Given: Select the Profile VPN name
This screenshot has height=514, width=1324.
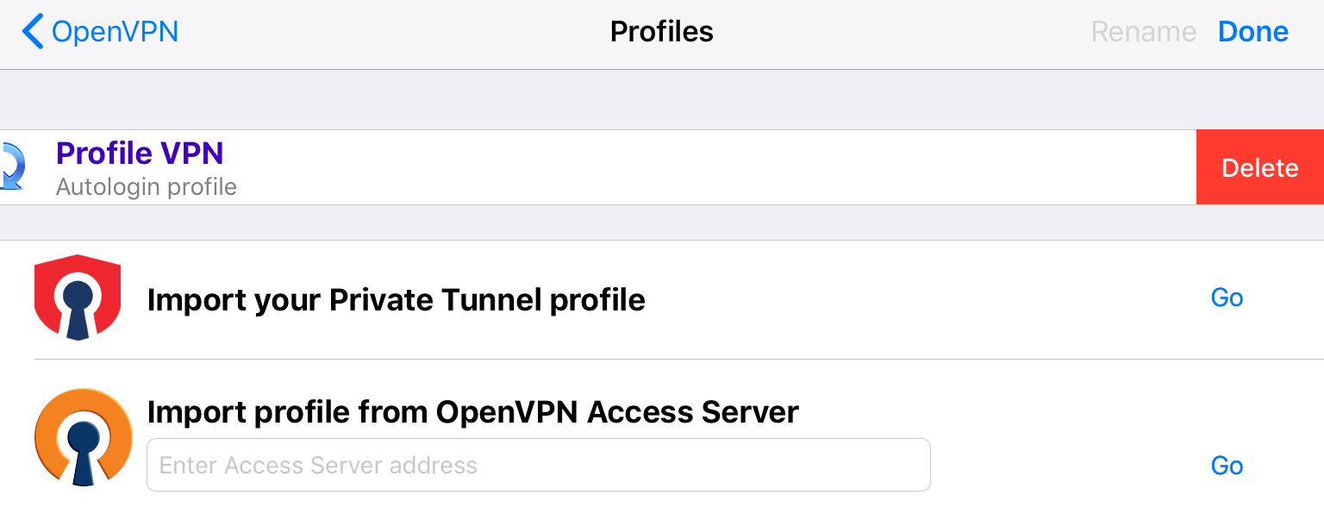Looking at the screenshot, I should tap(140, 154).
